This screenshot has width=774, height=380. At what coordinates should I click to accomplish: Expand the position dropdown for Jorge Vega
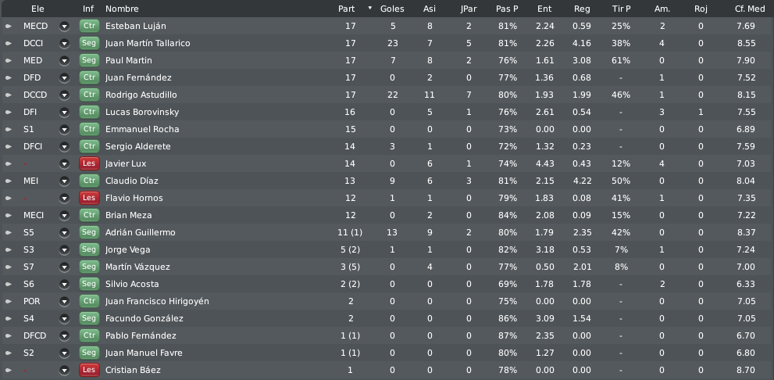coord(64,249)
